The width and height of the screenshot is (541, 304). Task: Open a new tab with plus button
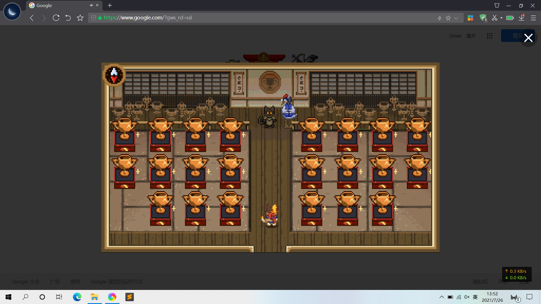110,5
